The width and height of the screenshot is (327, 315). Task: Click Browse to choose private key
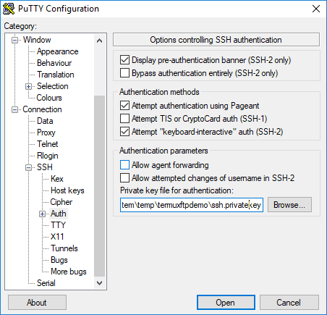(289, 205)
